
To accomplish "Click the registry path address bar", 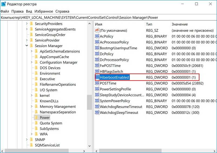I will pos(108,18).
